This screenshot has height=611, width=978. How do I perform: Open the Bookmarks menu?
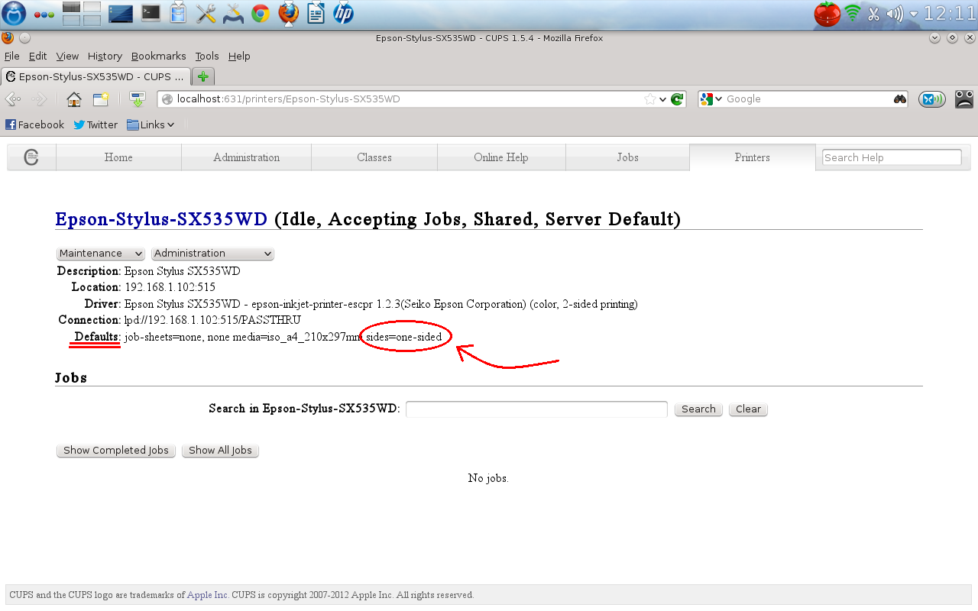click(x=158, y=57)
